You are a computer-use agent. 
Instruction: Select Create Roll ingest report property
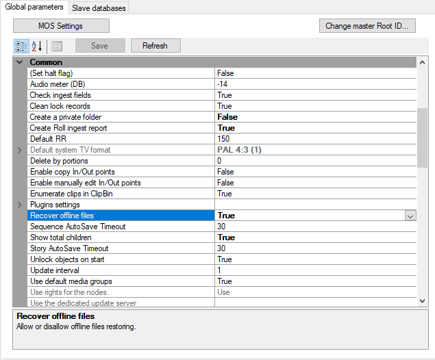121,128
